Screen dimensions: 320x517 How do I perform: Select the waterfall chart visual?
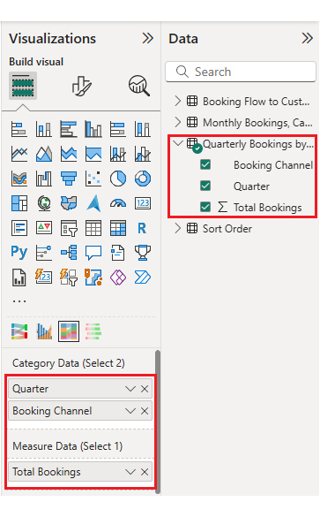(44, 179)
